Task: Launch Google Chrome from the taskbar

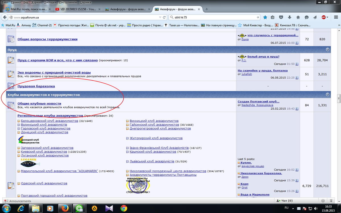Action: 124,208
